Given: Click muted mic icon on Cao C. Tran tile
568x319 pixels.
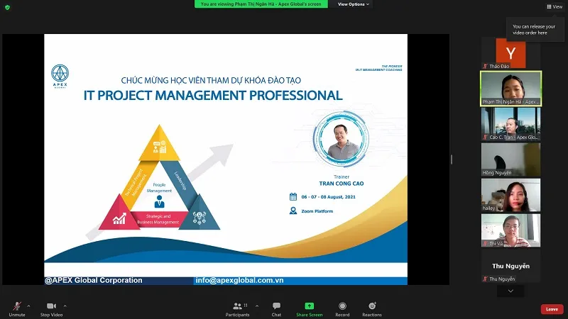Looking at the screenshot, I should click(485, 137).
